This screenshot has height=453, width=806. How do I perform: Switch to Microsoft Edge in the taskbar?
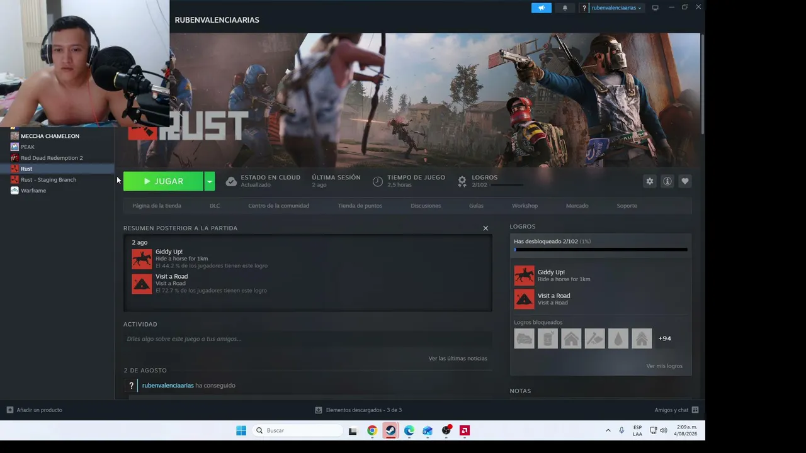click(409, 430)
